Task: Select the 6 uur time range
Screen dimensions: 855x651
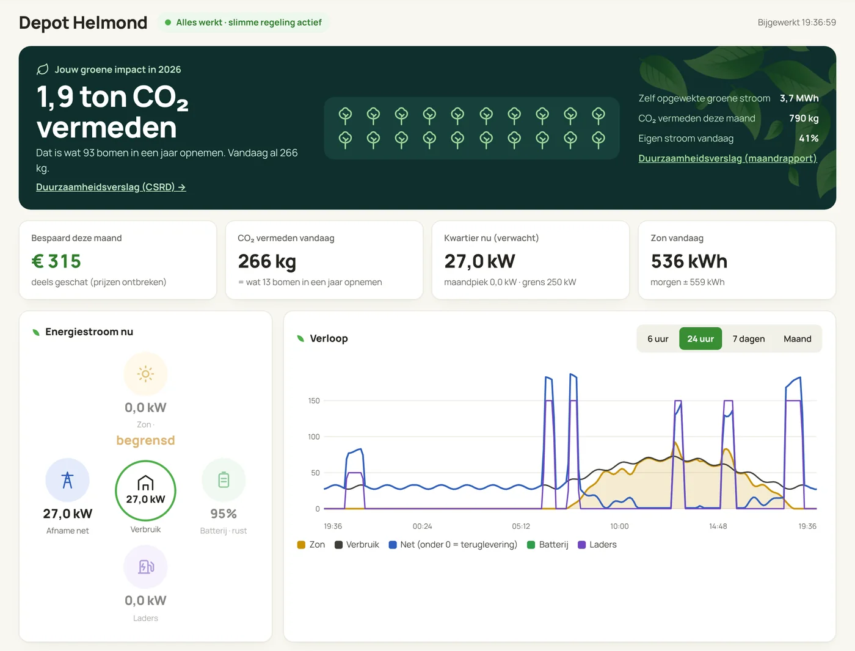Action: tap(658, 339)
